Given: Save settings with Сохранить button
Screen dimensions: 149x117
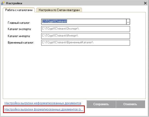Looking at the screenshot, I should [x=101, y=104].
